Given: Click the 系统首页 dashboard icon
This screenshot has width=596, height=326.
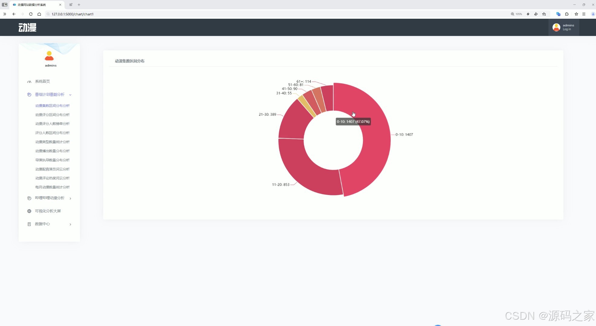Looking at the screenshot, I should [29, 81].
